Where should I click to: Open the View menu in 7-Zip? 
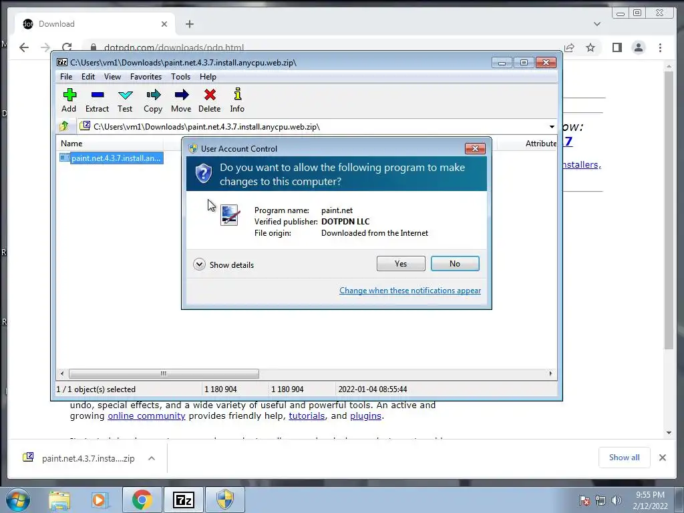(x=112, y=77)
